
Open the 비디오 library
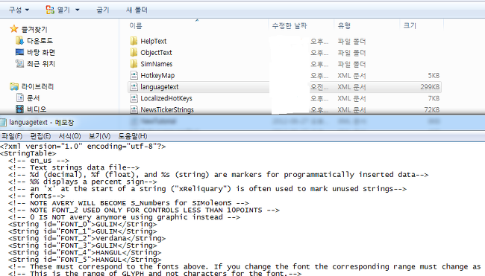(37, 109)
